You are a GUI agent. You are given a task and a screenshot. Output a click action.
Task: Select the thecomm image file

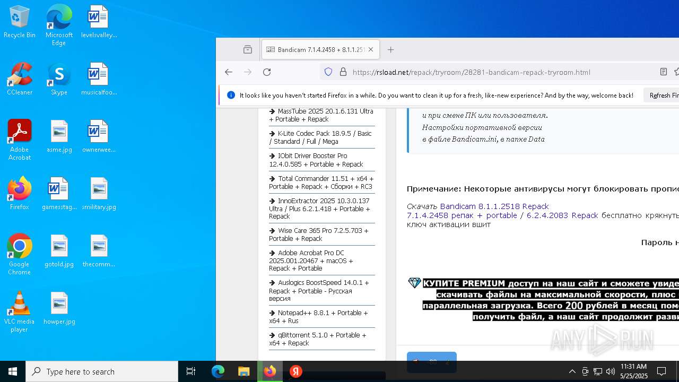(99, 251)
